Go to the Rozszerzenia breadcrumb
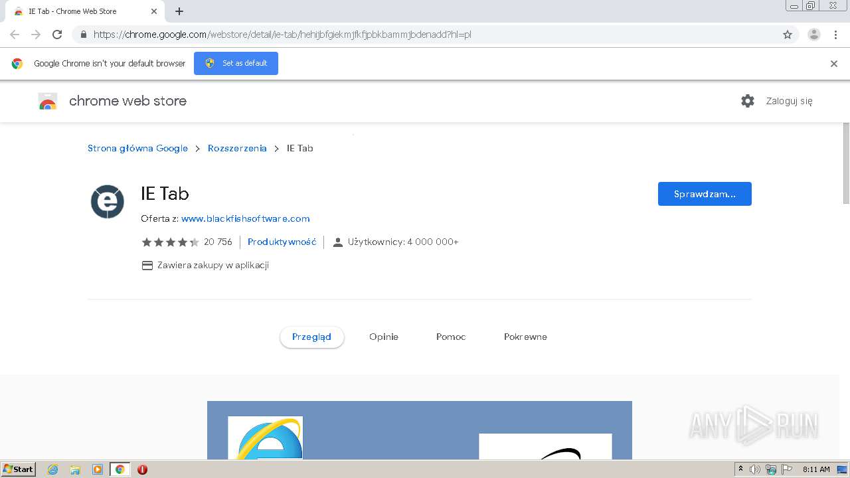This screenshot has width=850, height=478. click(237, 148)
